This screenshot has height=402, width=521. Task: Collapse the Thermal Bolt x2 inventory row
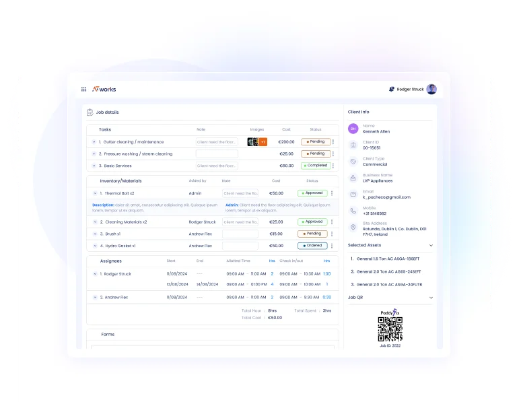(x=94, y=193)
